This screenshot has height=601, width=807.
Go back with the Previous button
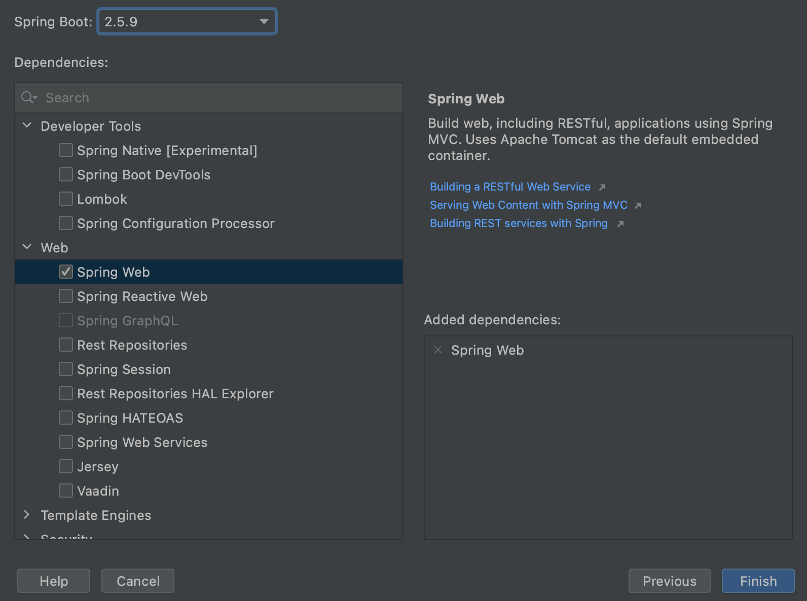670,581
